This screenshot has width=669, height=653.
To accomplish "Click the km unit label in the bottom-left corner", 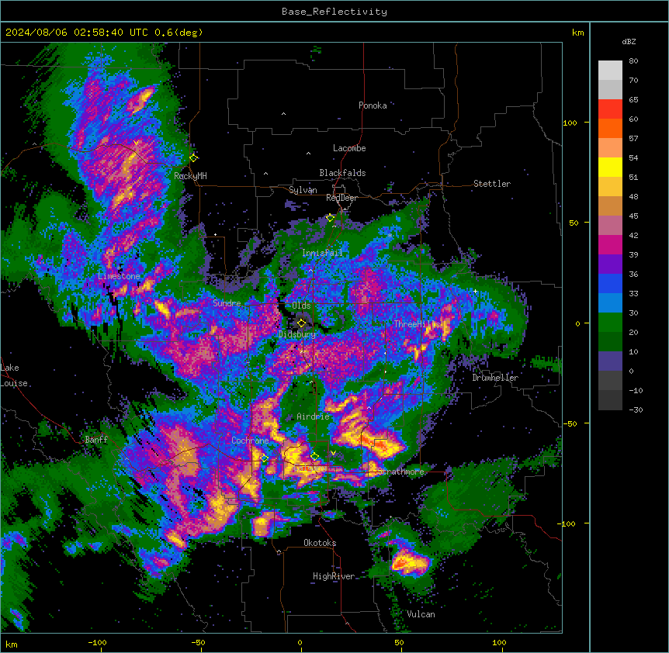I will click(x=12, y=644).
